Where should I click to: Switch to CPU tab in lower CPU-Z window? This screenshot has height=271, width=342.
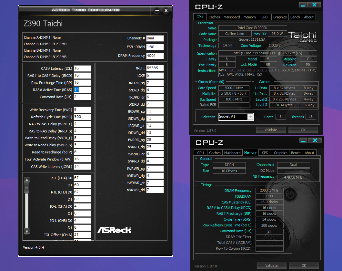coord(200,153)
